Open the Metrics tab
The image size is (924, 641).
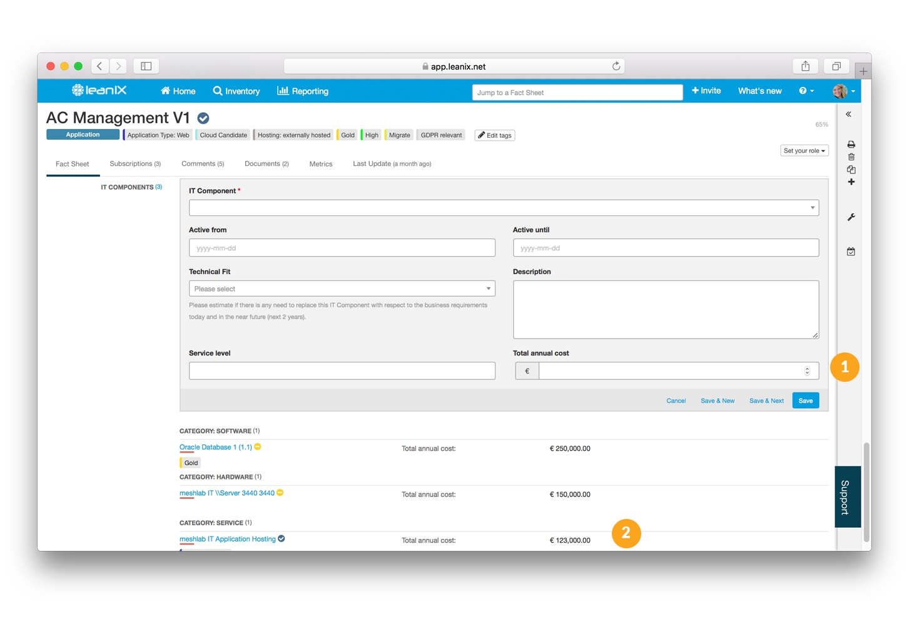tap(321, 164)
